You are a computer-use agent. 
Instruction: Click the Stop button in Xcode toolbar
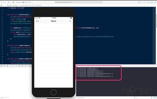coord(13,2)
